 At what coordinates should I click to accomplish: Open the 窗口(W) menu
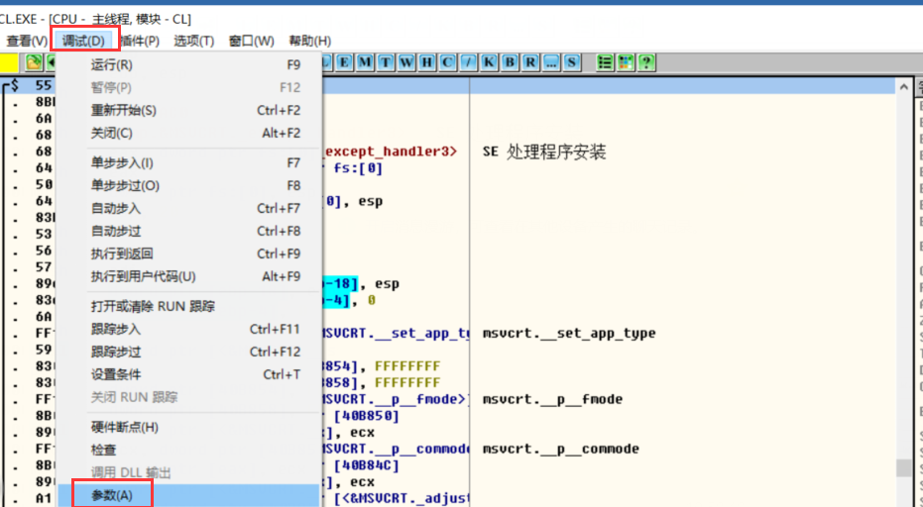[x=252, y=41]
